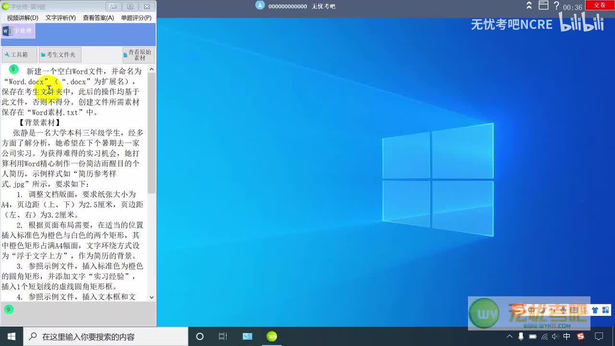Open the soft keyboard icon on IME toolbar
The image size is (615, 346).
tap(574, 310)
